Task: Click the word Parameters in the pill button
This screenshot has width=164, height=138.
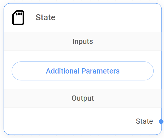Action: pyautogui.click(x=100, y=71)
